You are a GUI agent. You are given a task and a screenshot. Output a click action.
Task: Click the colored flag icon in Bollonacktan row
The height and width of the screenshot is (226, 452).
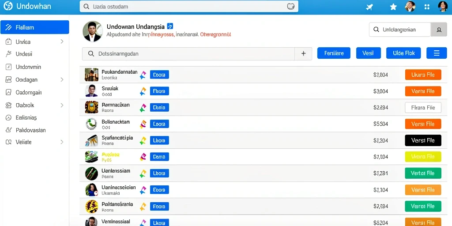[x=143, y=124]
